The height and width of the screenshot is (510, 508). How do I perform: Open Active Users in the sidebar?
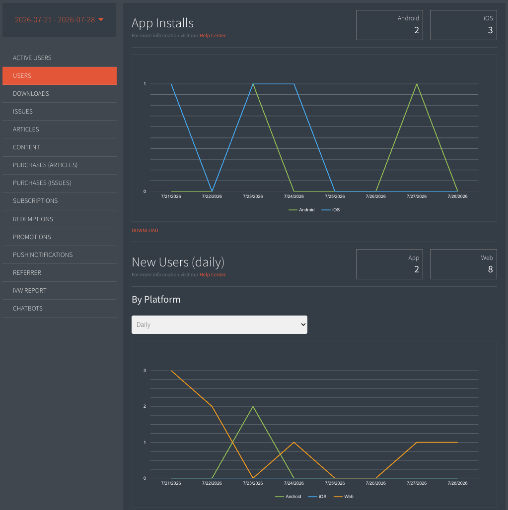pos(59,58)
